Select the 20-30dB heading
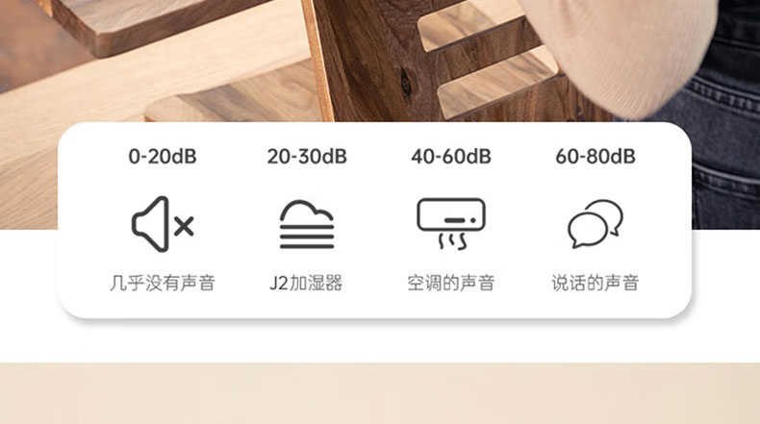The height and width of the screenshot is (424, 760). pos(307,157)
